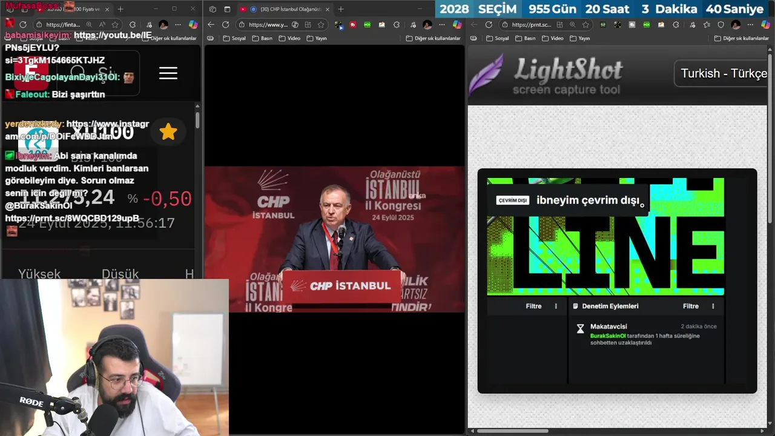This screenshot has width=775, height=436.
Task: Click LightShot page horizontal scrollbar
Action: (x=512, y=431)
